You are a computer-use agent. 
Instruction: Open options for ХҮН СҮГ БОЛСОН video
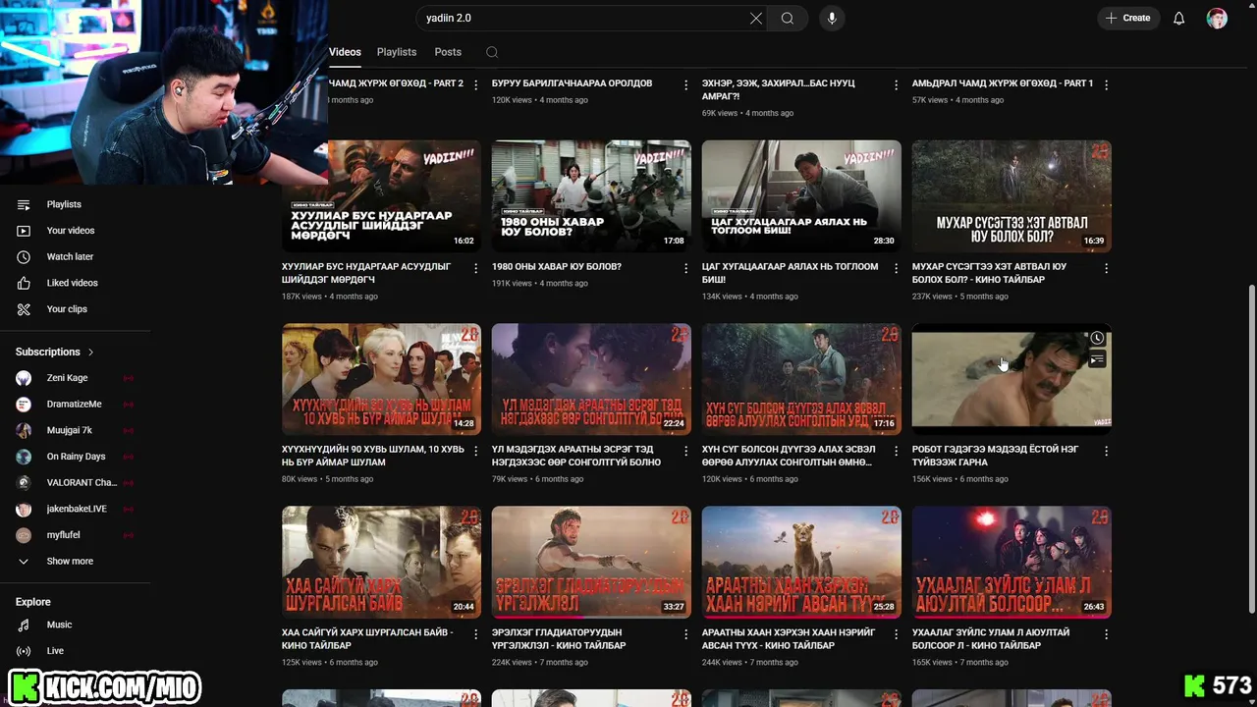pos(897,451)
